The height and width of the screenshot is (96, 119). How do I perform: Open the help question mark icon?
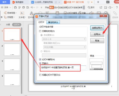(x=117, y=8)
